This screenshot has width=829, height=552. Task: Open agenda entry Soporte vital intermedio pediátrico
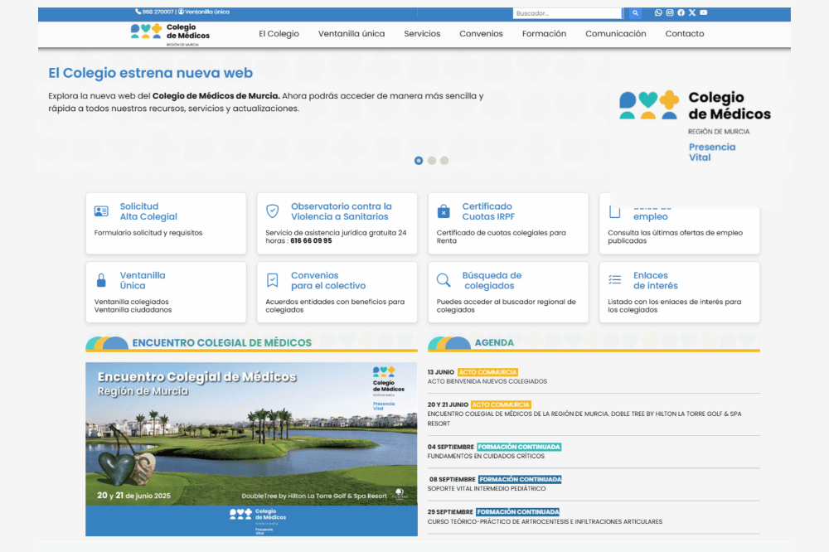tap(487, 488)
